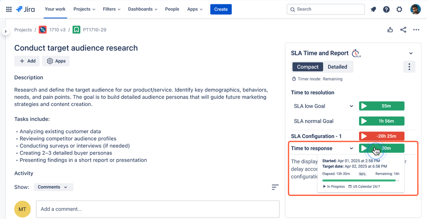Open the help question mark icon

click(386, 9)
